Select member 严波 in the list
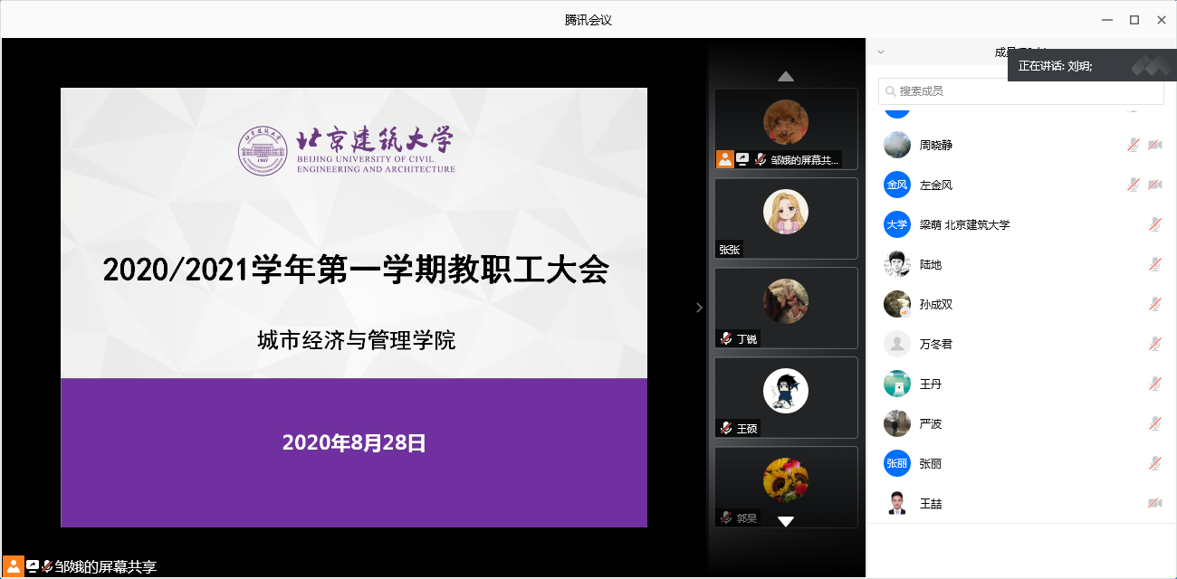This screenshot has width=1177, height=579. tap(931, 423)
